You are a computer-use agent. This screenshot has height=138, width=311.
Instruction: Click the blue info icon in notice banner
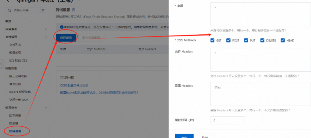62,27
